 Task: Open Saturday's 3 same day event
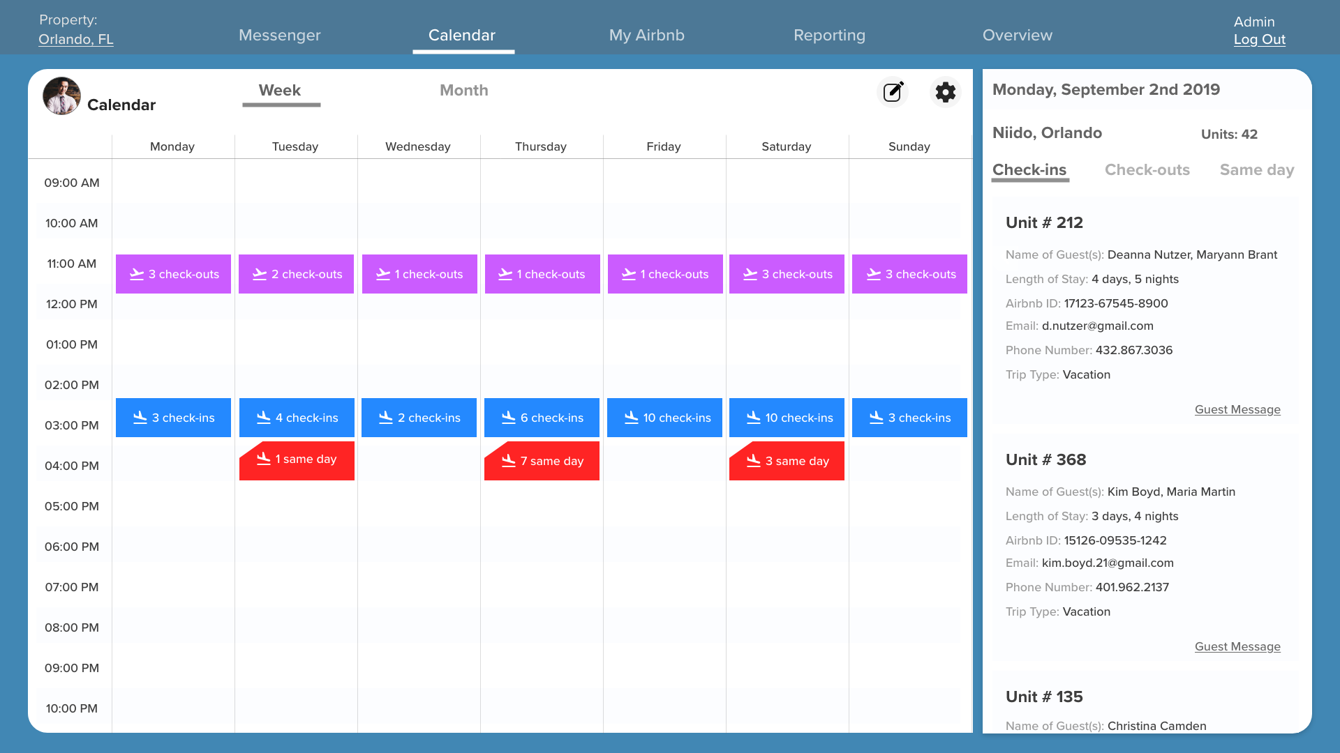787,461
